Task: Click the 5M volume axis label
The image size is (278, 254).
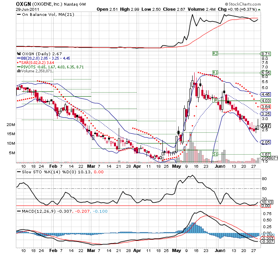Action: (12, 153)
